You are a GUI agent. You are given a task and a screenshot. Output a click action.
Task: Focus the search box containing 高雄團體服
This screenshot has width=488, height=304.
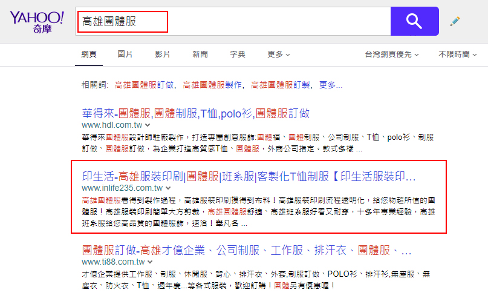coord(233,21)
